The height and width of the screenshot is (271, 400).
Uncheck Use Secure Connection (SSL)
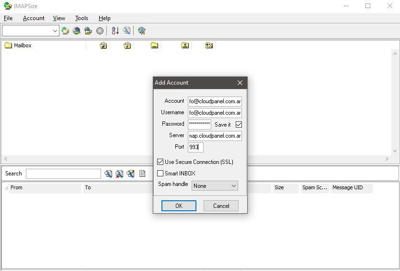click(x=160, y=162)
